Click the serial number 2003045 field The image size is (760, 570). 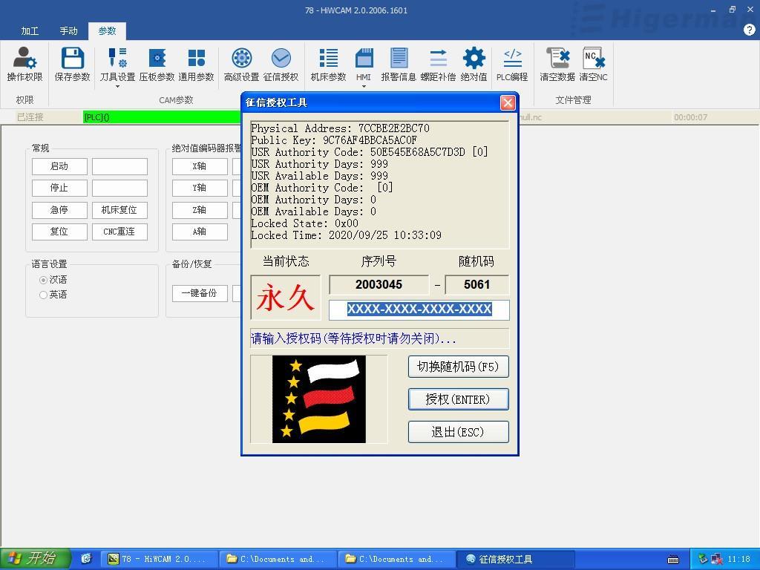pyautogui.click(x=379, y=284)
